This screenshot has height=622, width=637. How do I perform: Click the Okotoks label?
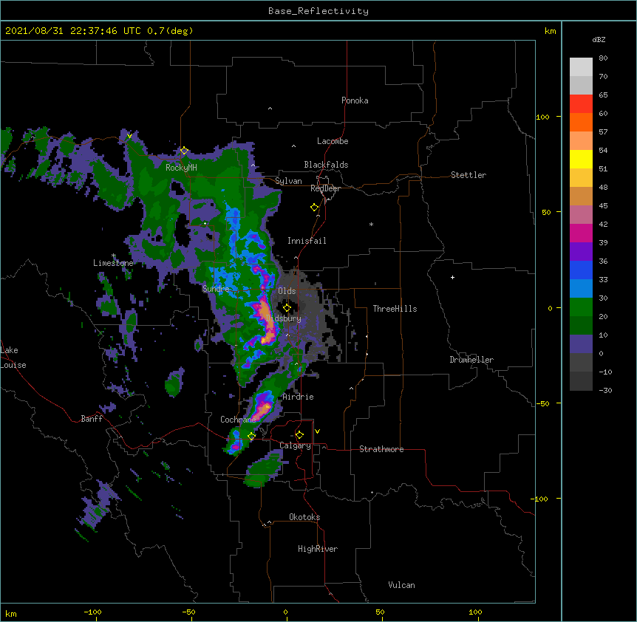304,517
